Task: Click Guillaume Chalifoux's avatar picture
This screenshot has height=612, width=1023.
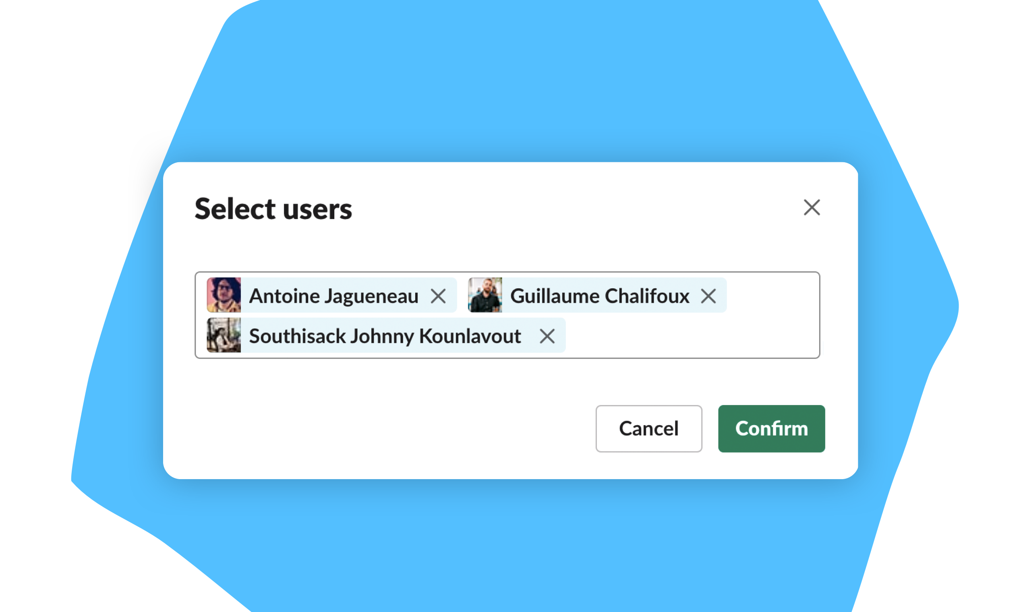Action: tap(485, 295)
